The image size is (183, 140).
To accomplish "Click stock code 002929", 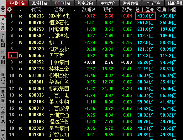I will click(x=36, y=49).
